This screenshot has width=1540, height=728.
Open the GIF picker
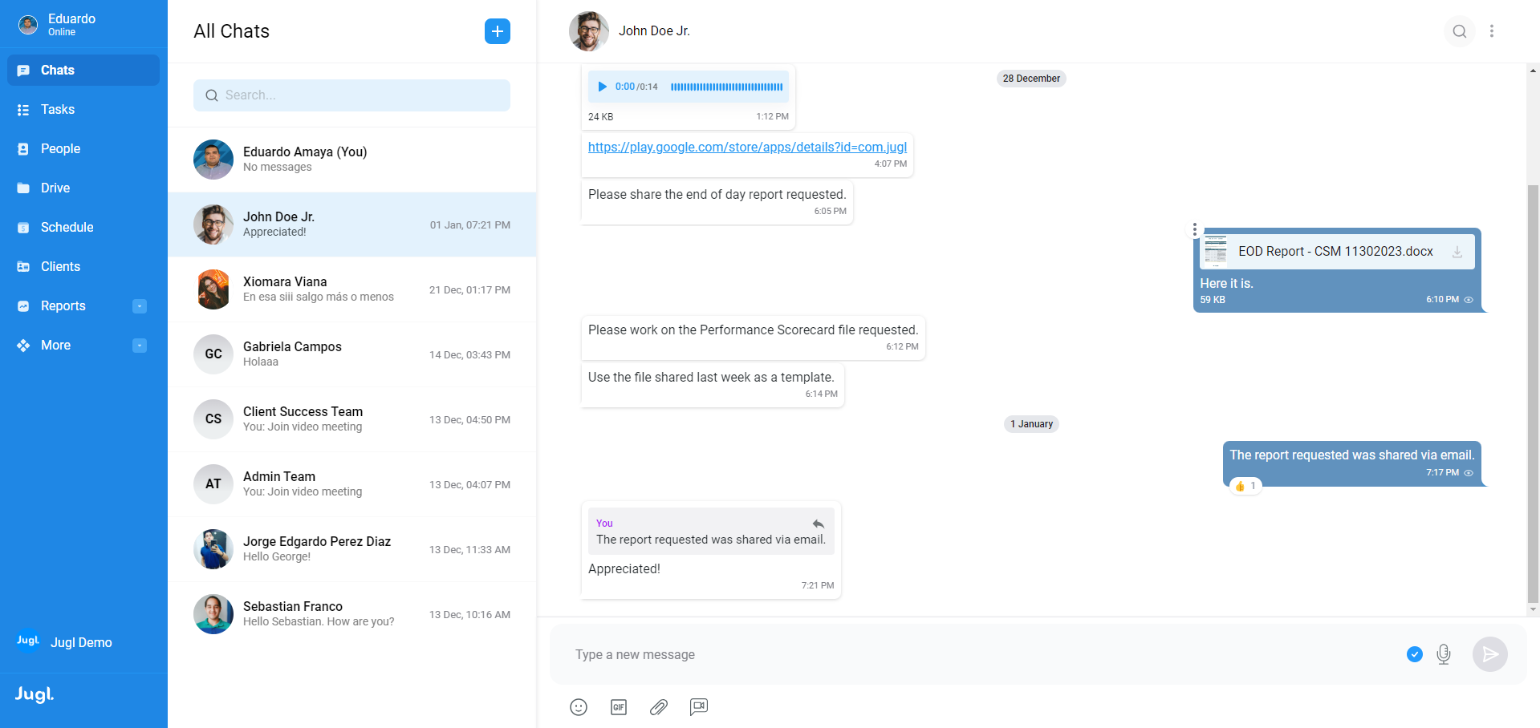coord(619,707)
